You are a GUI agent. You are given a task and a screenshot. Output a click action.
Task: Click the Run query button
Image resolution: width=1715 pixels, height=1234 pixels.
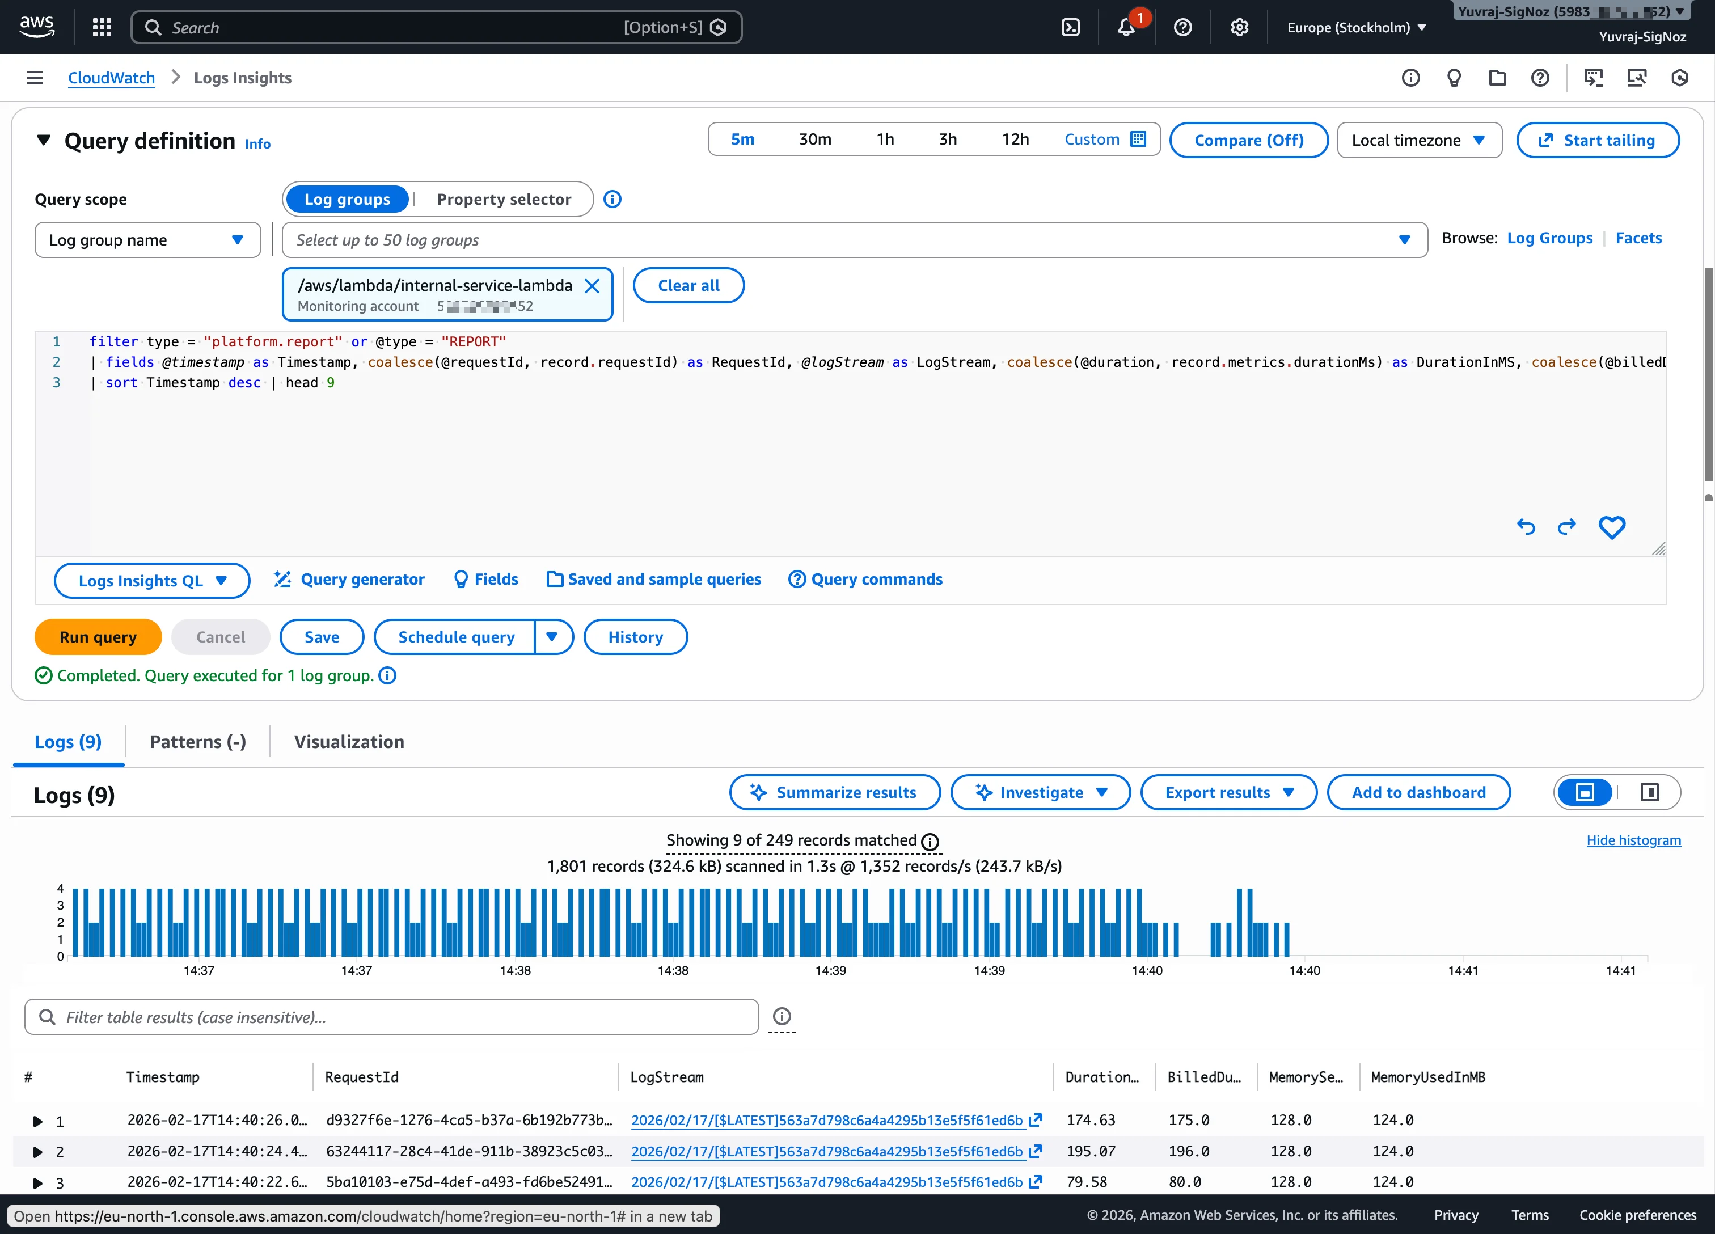click(98, 637)
